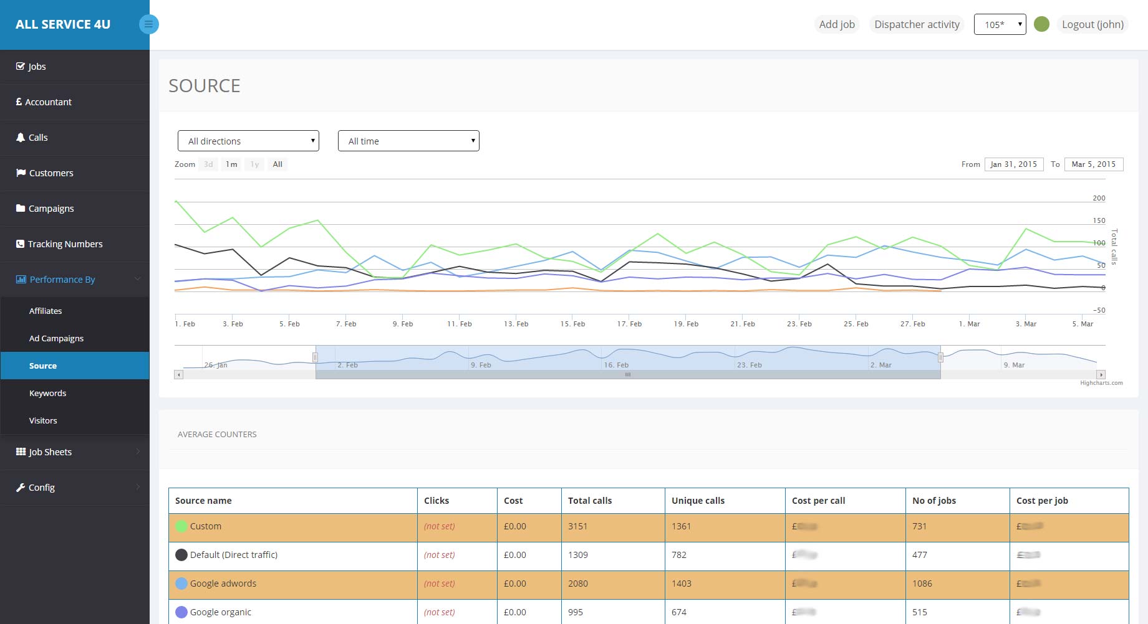Click the Add job button
Screen dimensions: 1148x624
pyautogui.click(x=837, y=24)
